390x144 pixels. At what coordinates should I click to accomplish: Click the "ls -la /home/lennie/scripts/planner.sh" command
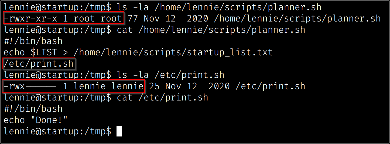click(x=219, y=7)
